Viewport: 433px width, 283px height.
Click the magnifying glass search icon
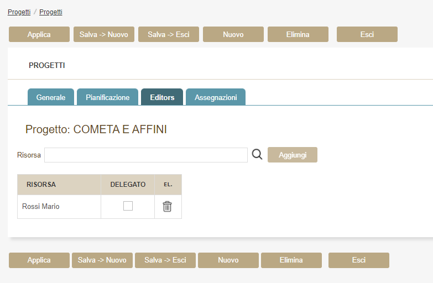(257, 155)
